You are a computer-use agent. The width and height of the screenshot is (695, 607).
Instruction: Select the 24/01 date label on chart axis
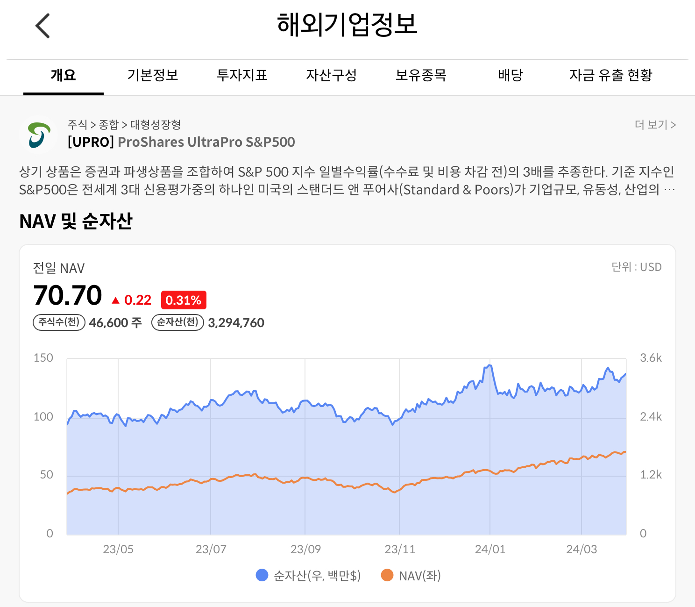coord(490,549)
